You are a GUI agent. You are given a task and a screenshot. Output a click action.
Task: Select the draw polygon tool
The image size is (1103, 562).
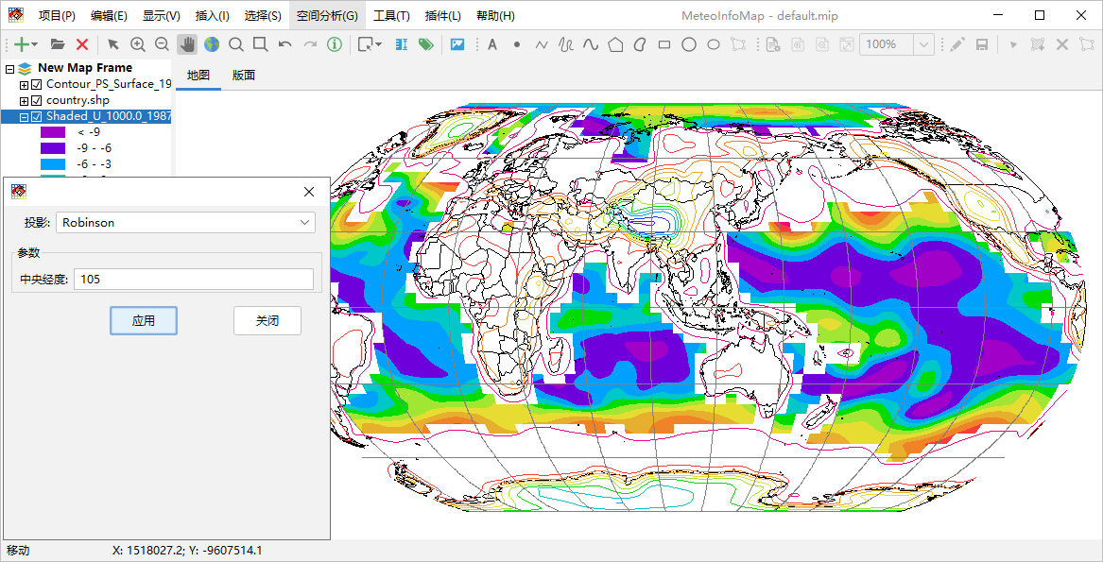click(x=616, y=44)
